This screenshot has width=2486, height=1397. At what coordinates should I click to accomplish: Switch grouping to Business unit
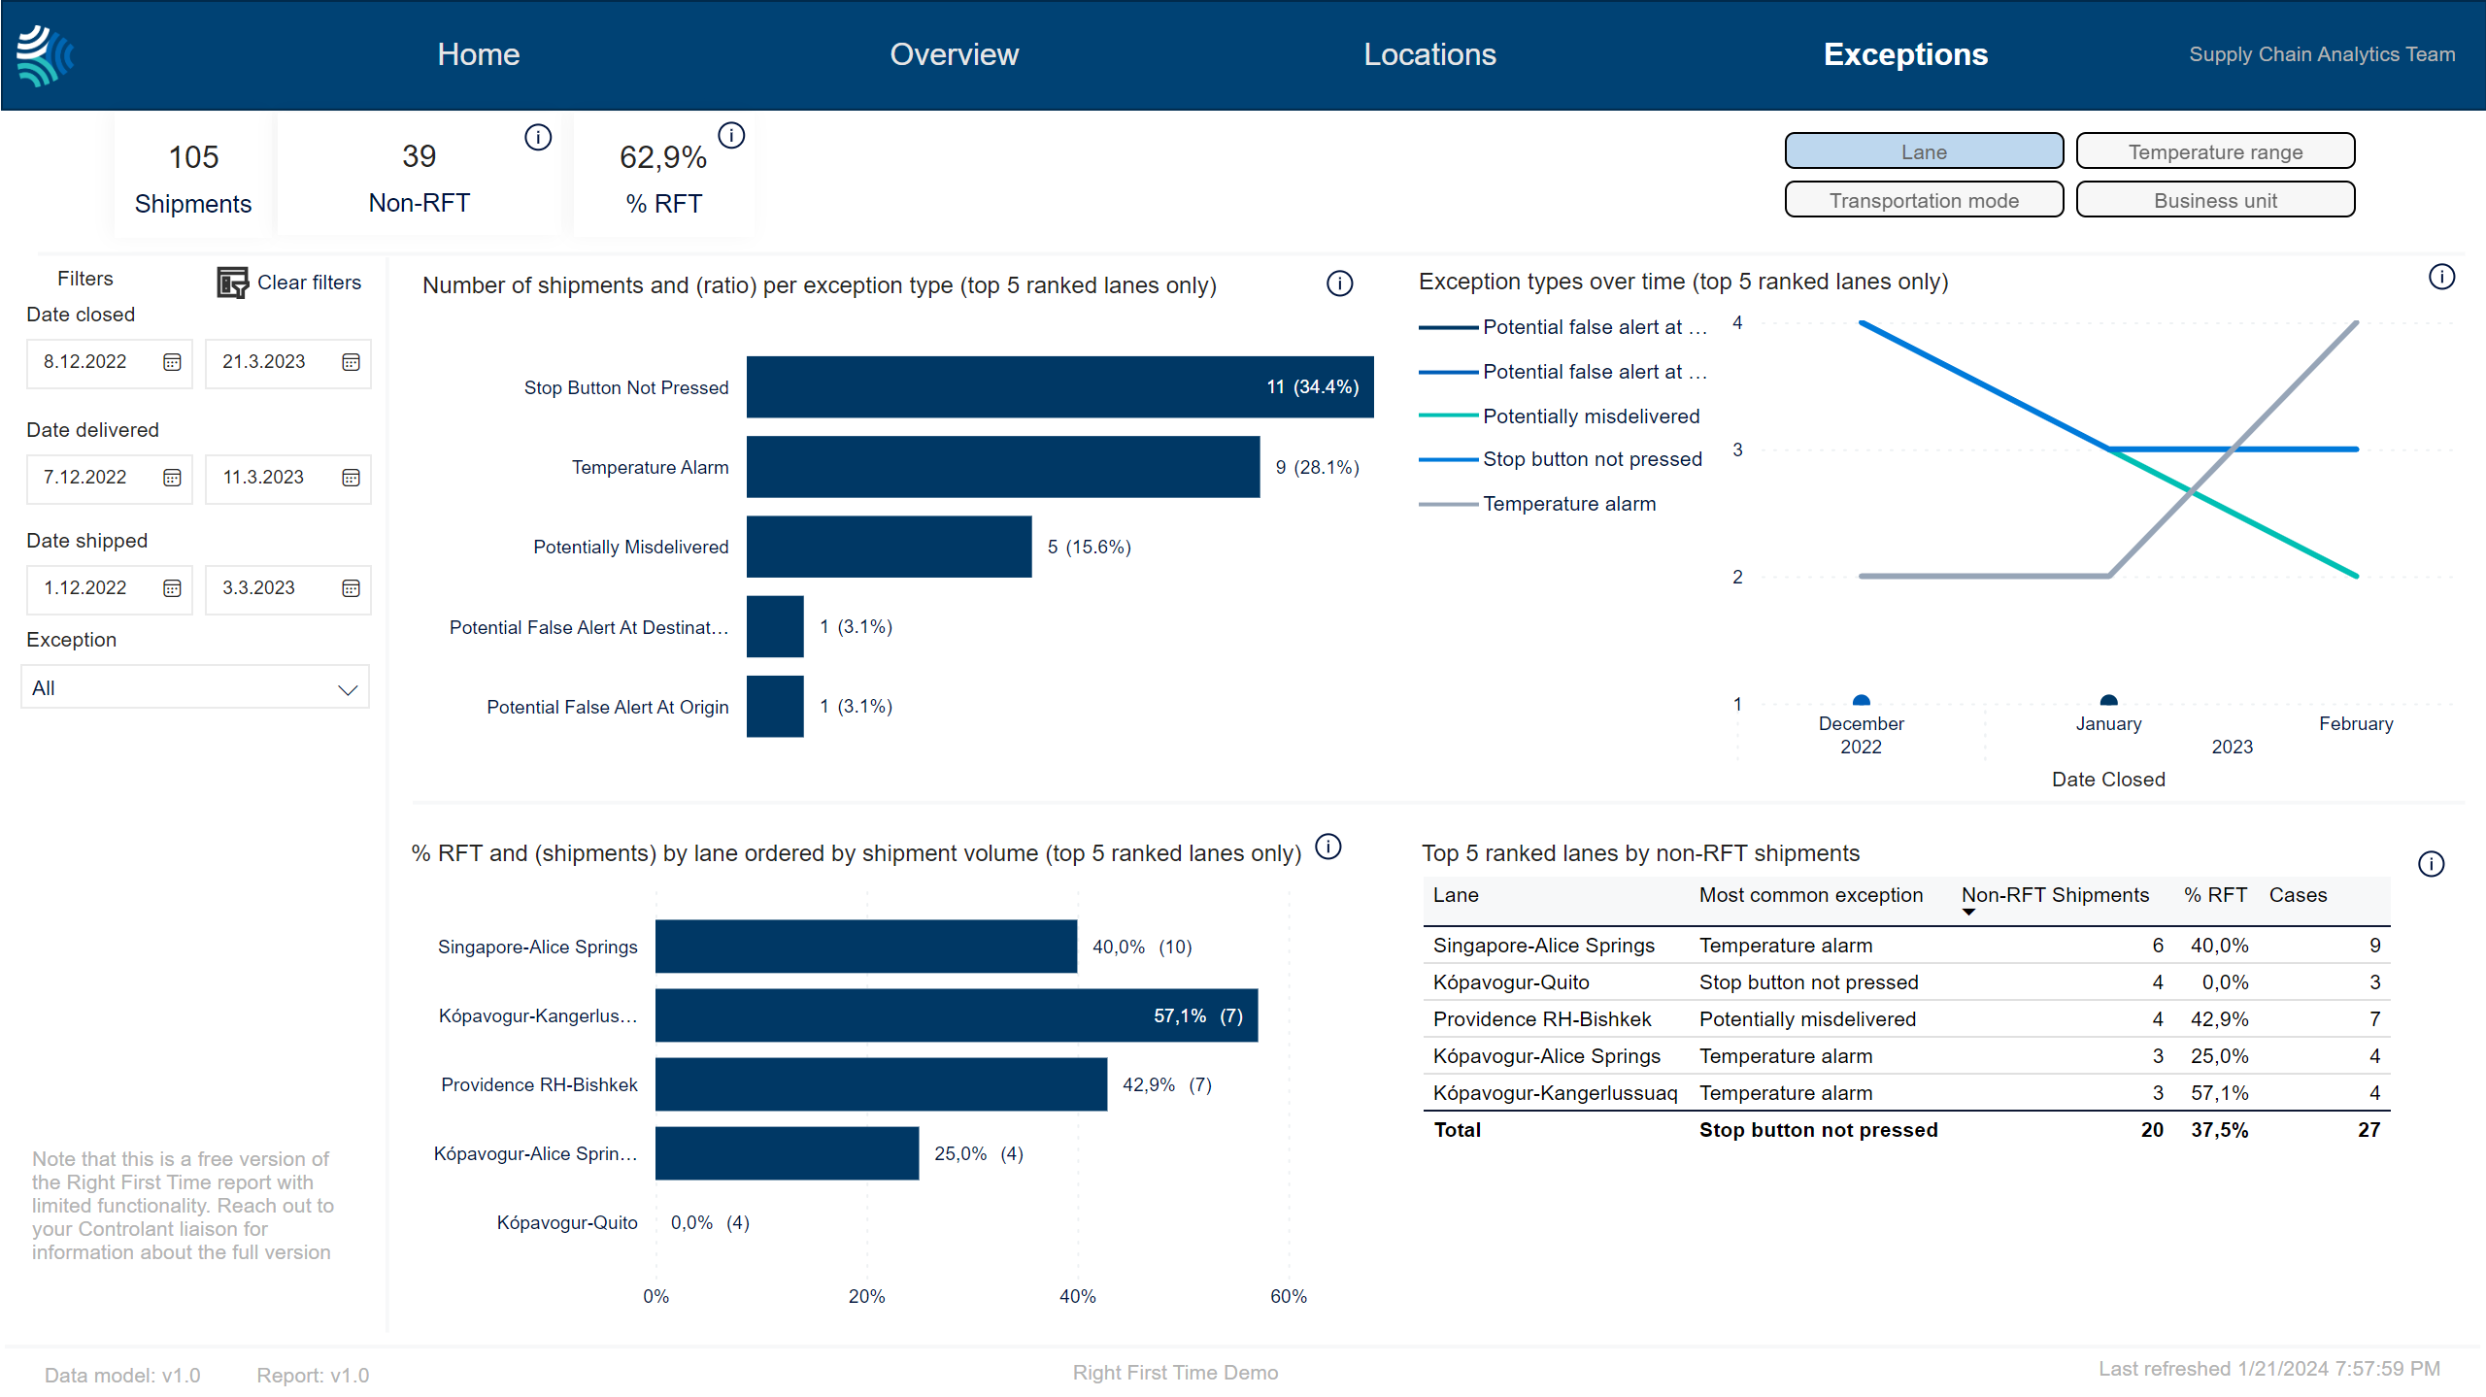click(2215, 200)
